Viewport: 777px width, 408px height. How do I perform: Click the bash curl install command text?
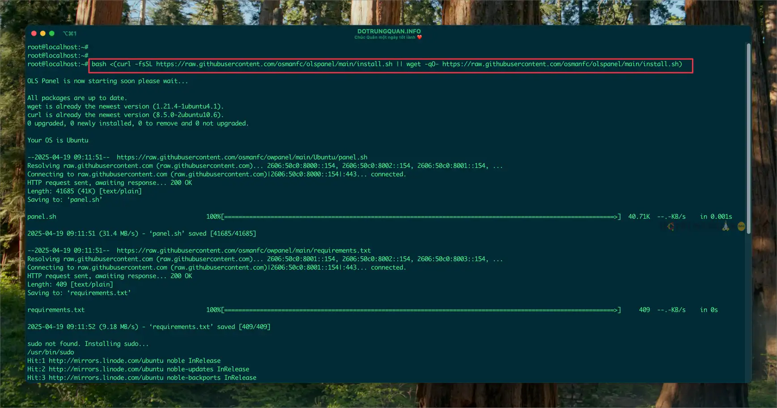[387, 64]
